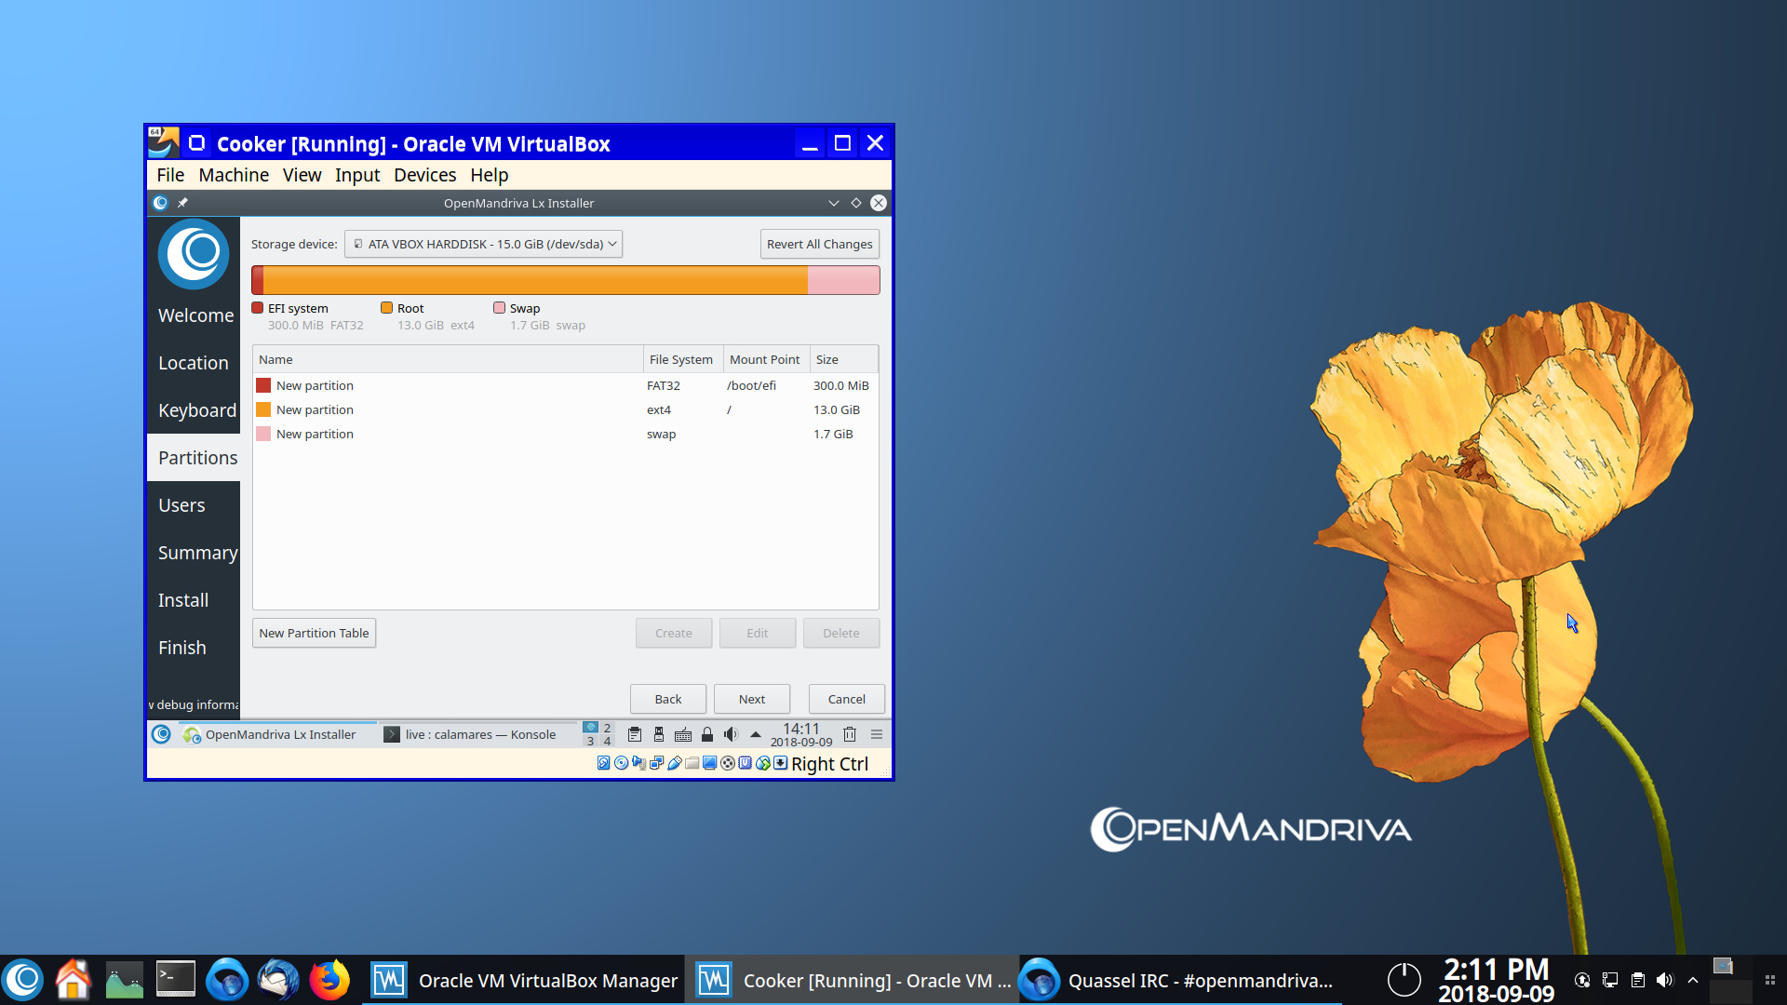Open VirtualBox View menu
1787x1005 pixels.
coord(302,175)
